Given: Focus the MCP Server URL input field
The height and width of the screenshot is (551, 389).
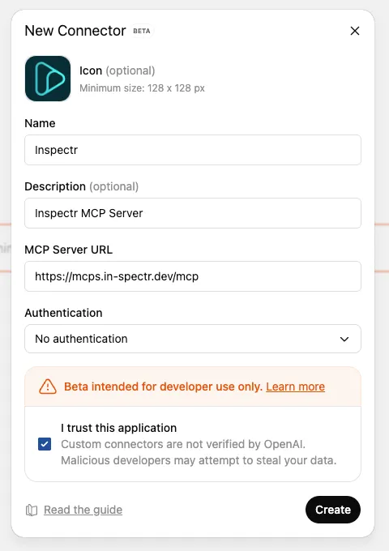Looking at the screenshot, I should pos(193,276).
